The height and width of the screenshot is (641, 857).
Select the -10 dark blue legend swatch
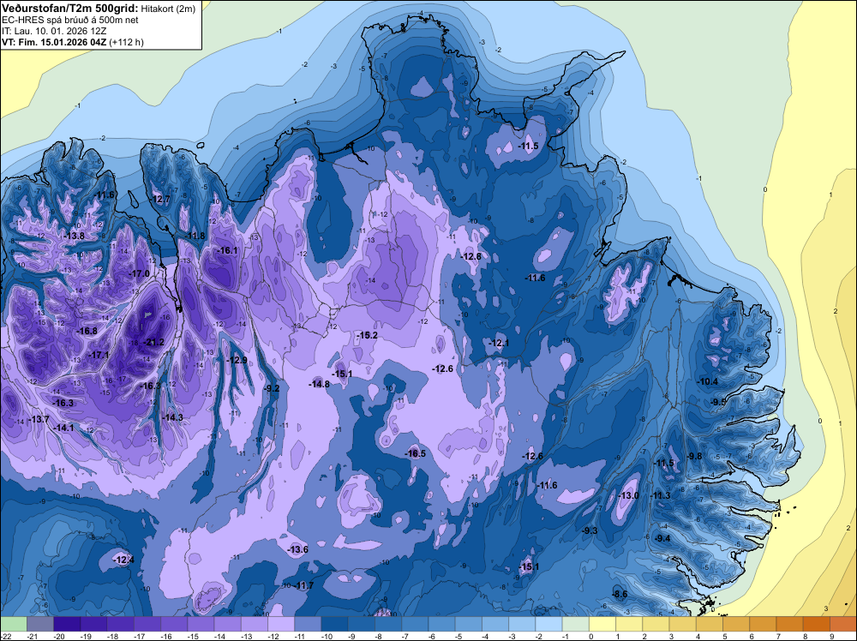335,625
